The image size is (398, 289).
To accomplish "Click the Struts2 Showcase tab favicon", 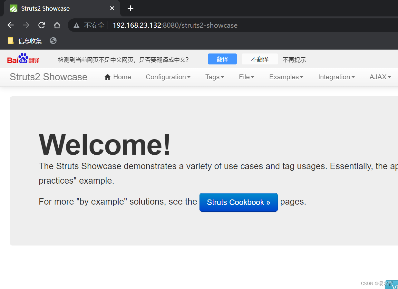I will click(14, 8).
